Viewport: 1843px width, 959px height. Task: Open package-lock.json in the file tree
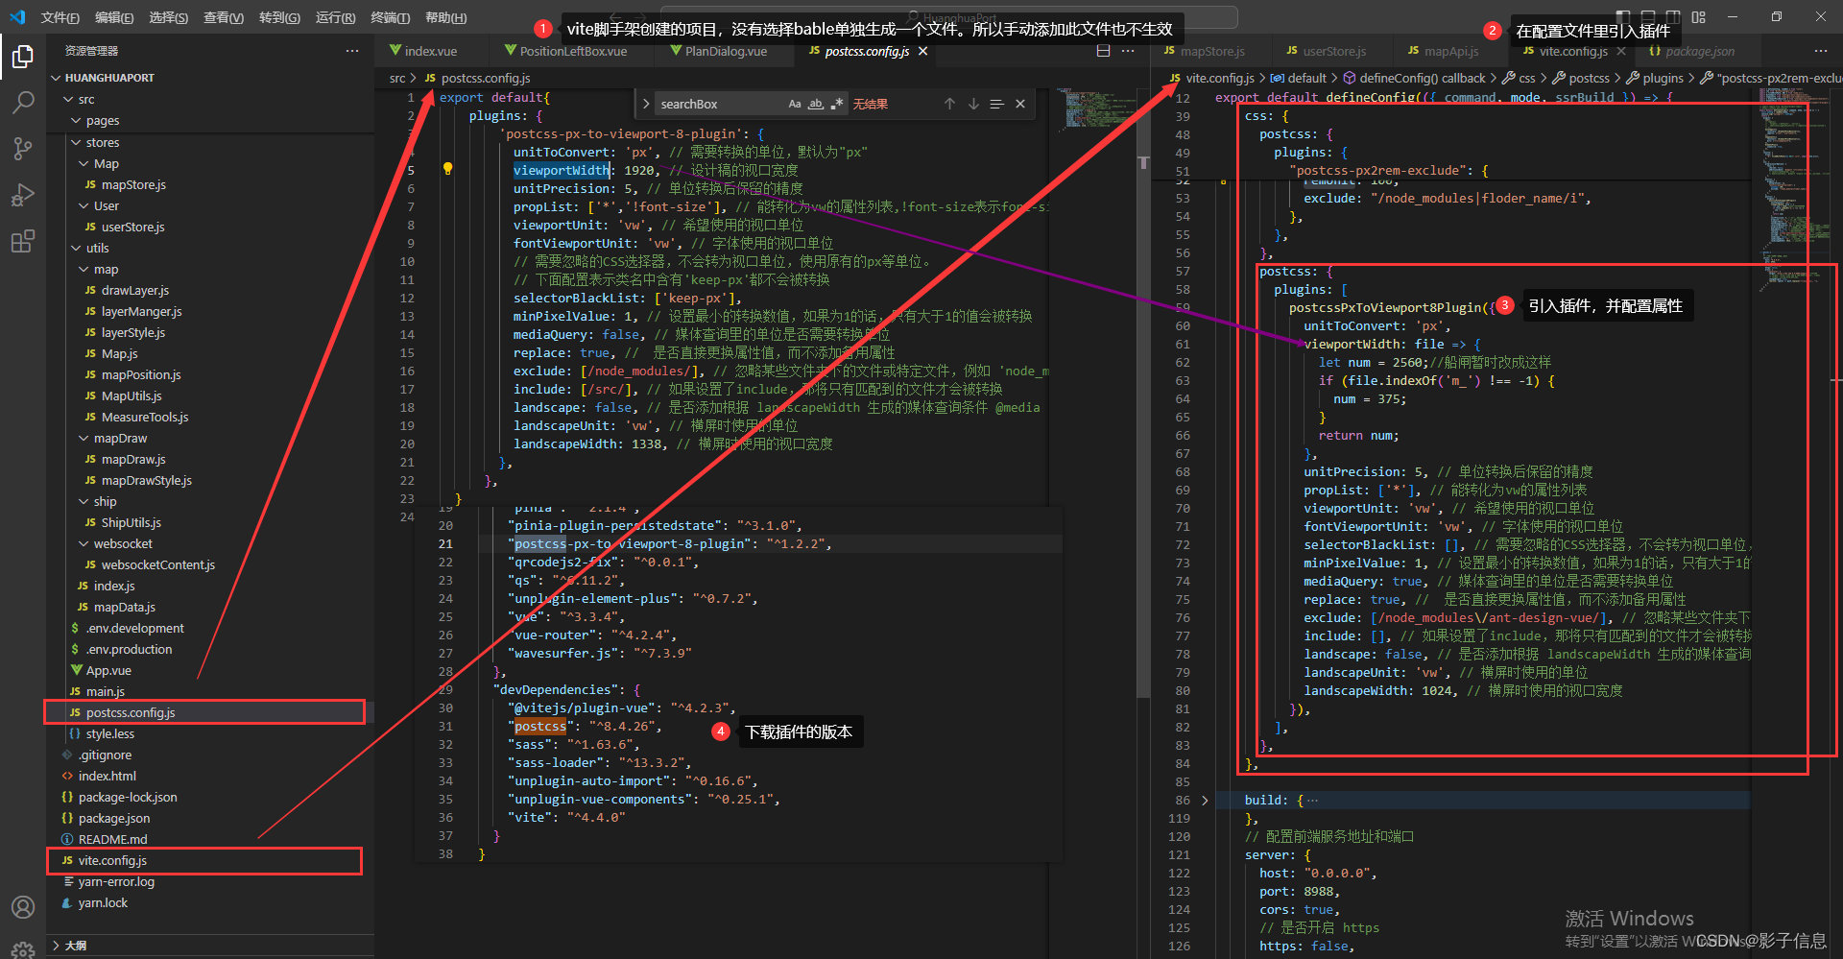tap(128, 797)
